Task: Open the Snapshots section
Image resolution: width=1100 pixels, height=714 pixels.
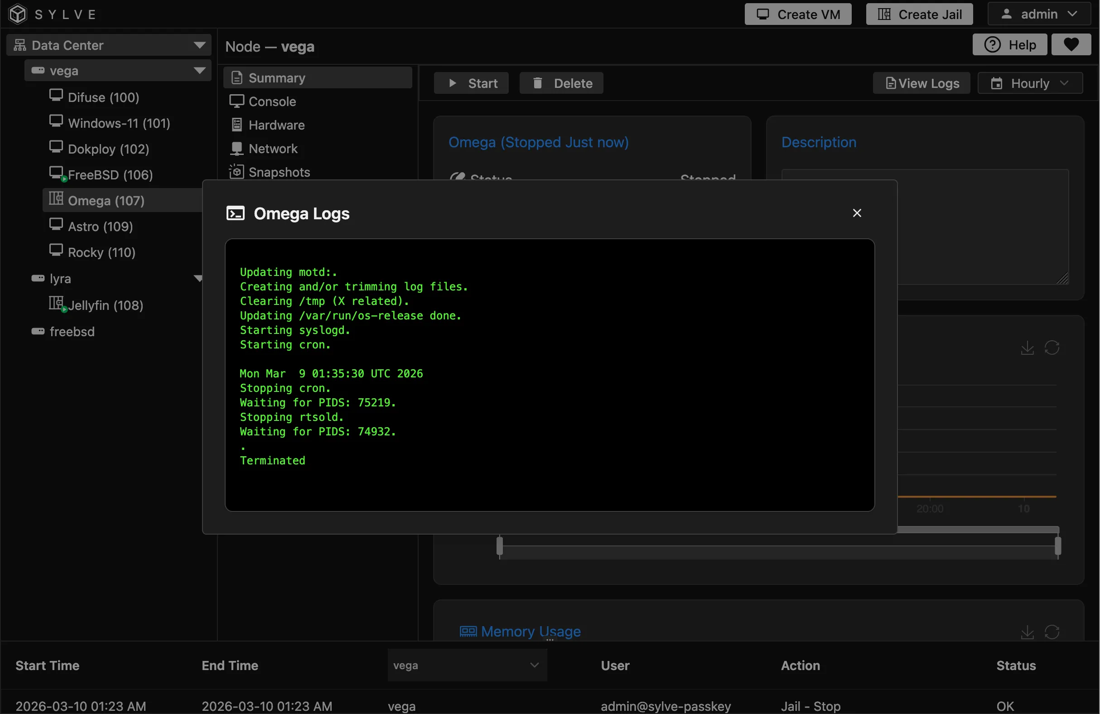Action: (278, 172)
